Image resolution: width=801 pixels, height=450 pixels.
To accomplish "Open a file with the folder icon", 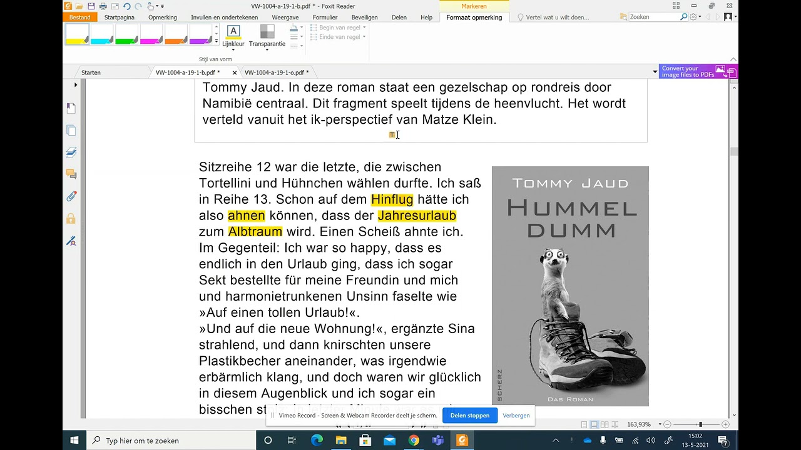I will coord(79,6).
